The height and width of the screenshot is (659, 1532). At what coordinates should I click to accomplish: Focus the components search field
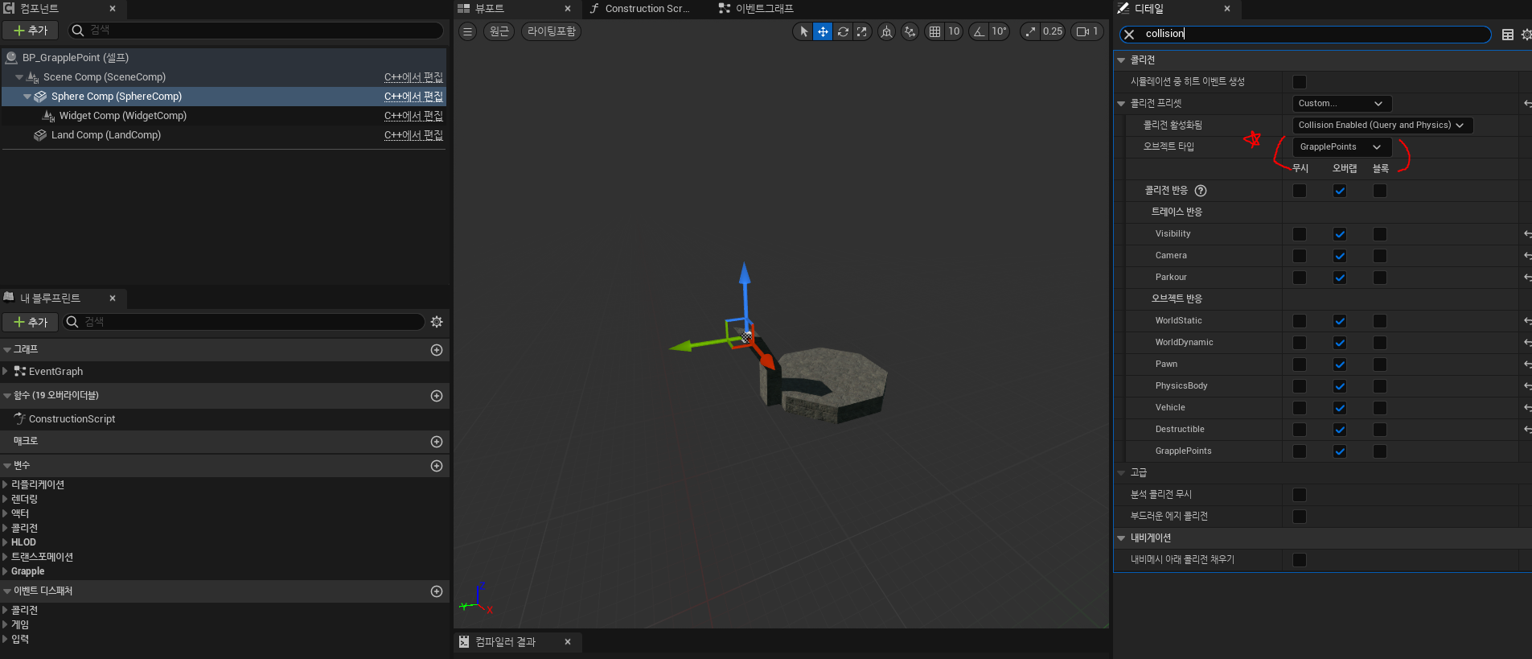point(254,31)
